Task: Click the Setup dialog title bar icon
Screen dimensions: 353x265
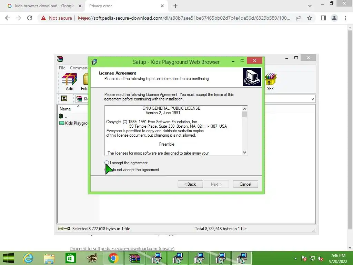Action: tap(94, 62)
